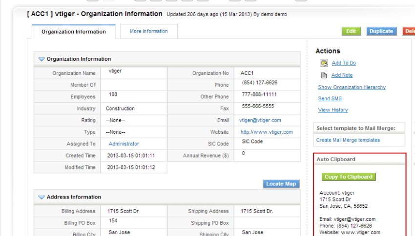
Task: Collapse the Address Information section arrow
Action: pyautogui.click(x=41, y=197)
